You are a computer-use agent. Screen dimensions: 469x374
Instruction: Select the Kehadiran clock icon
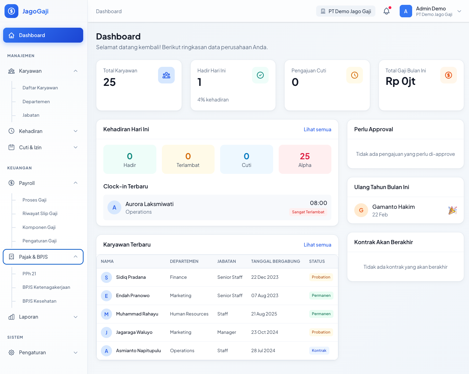click(10, 131)
